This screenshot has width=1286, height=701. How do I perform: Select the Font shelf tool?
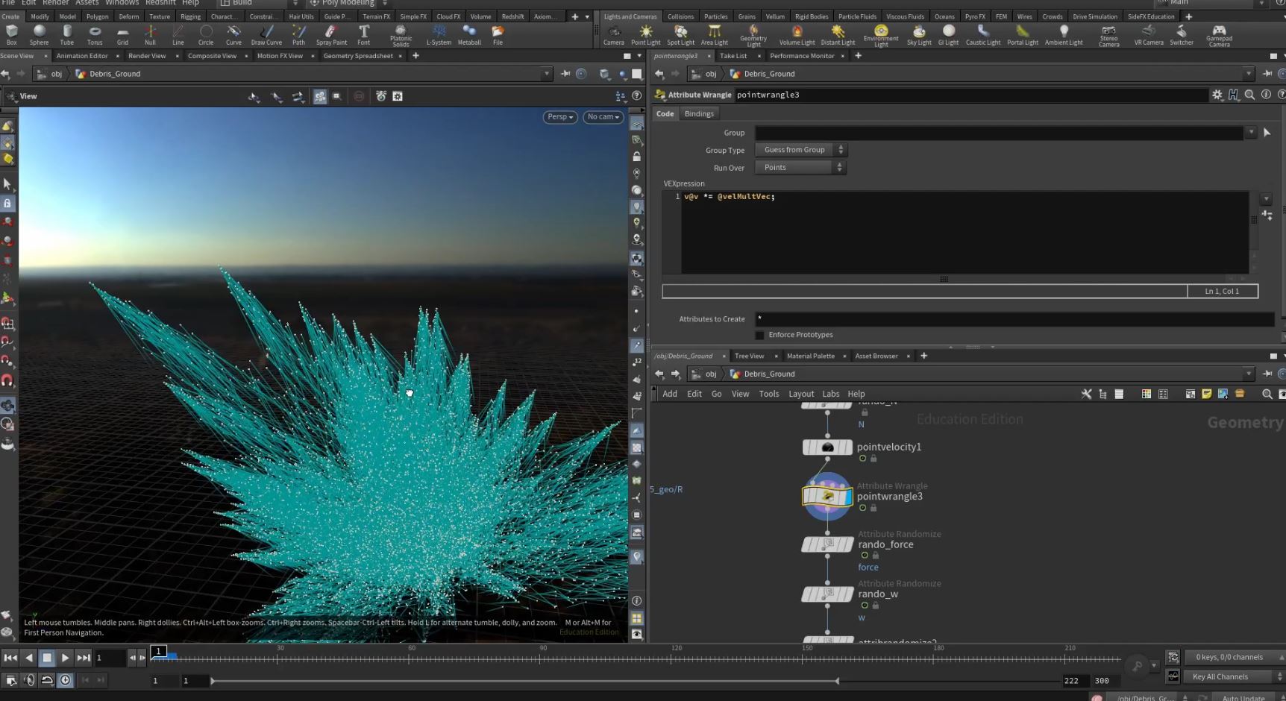point(364,34)
